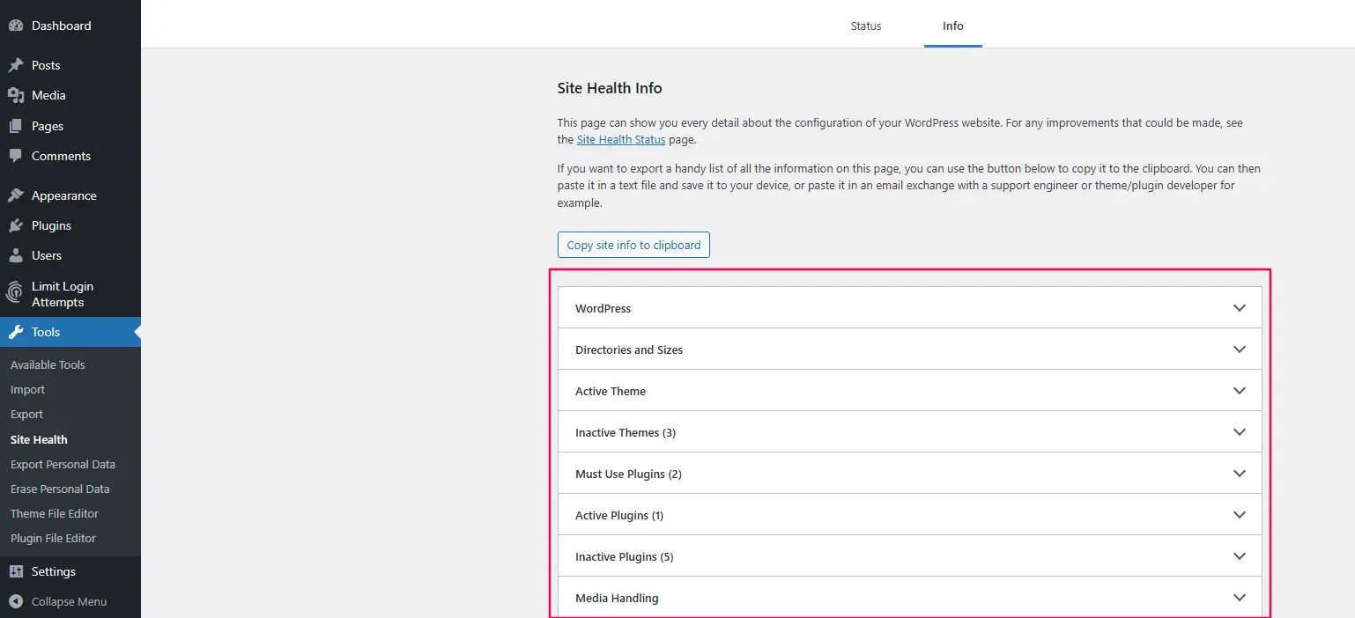This screenshot has height=618, width=1355.
Task: Collapse the admin sidebar menu
Action: (68, 601)
